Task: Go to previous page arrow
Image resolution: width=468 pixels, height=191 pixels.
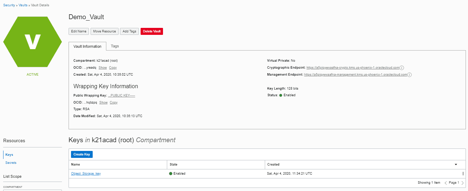Action: [446, 183]
